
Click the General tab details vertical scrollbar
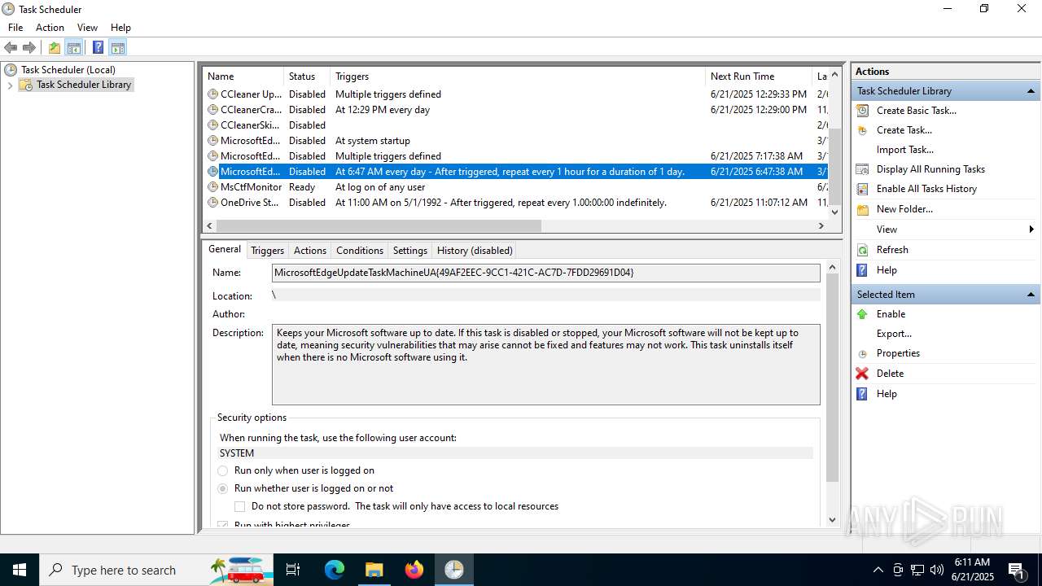click(832, 378)
